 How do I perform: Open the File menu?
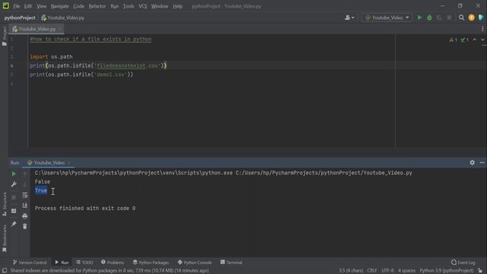pyautogui.click(x=17, y=6)
